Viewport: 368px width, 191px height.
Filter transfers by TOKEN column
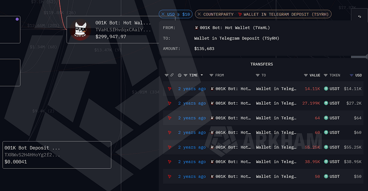coord(326,75)
